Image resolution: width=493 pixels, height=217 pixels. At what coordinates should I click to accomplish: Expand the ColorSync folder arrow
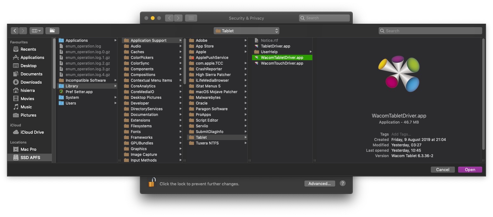pyautogui.click(x=181, y=63)
